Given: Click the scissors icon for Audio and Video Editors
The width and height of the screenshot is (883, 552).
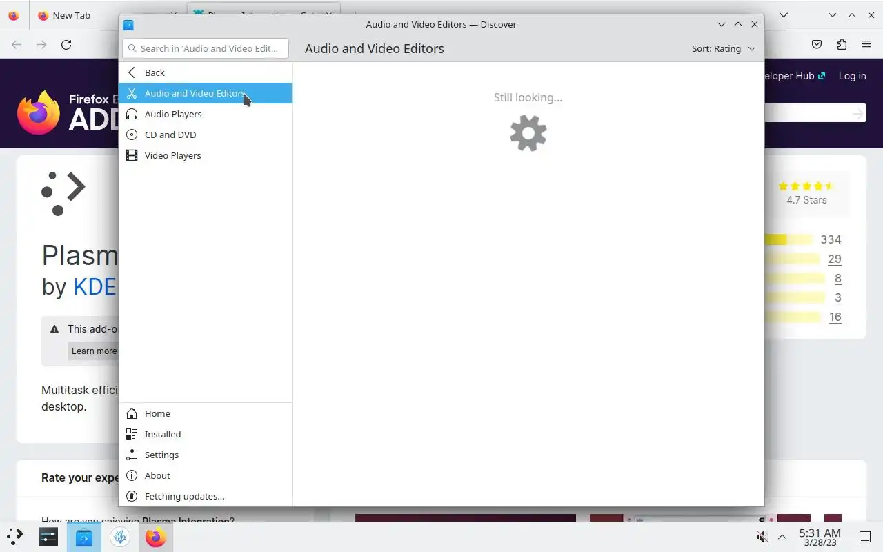Looking at the screenshot, I should pyautogui.click(x=132, y=93).
